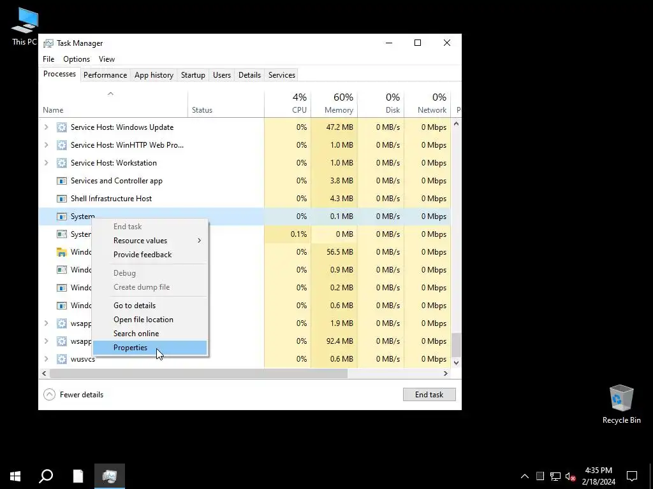Click the taskbar clock showing 4:35 PM
Screen dimensions: 653x489
pyautogui.click(x=598, y=476)
